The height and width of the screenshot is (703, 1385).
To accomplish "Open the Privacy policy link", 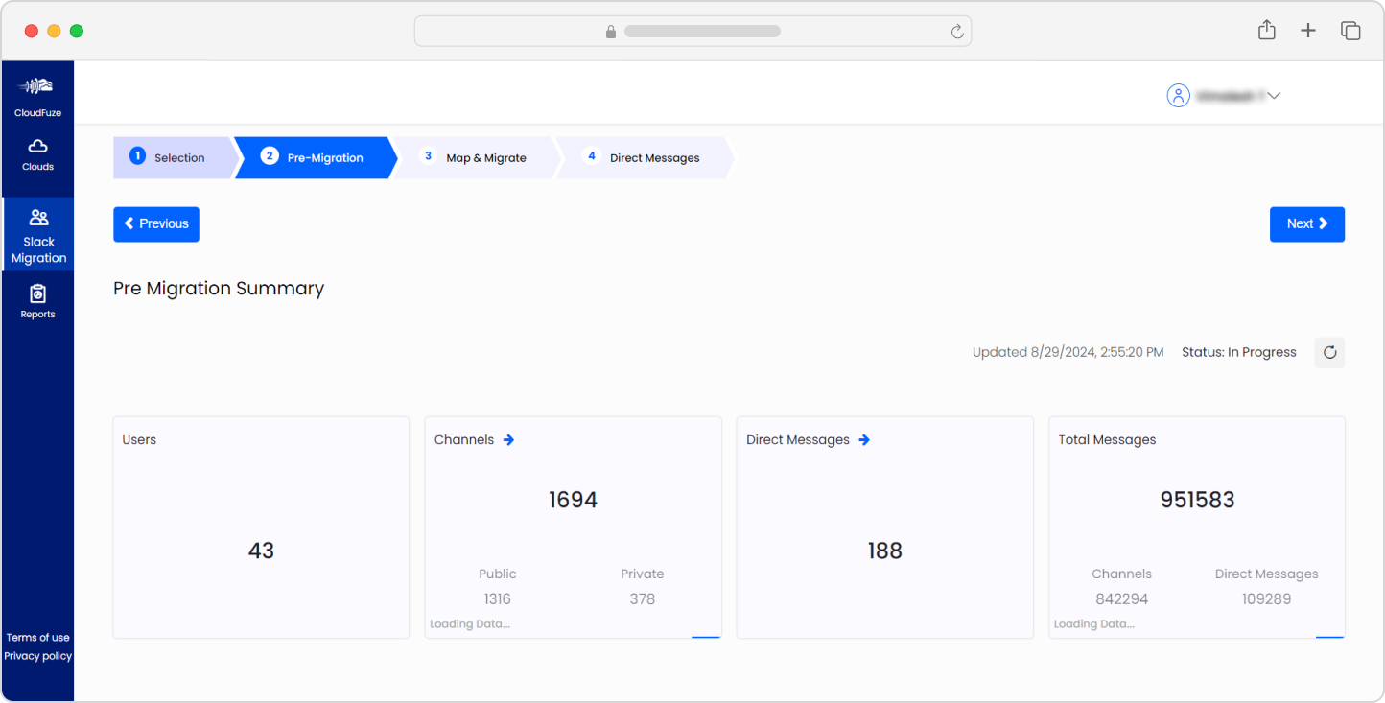I will click(37, 656).
